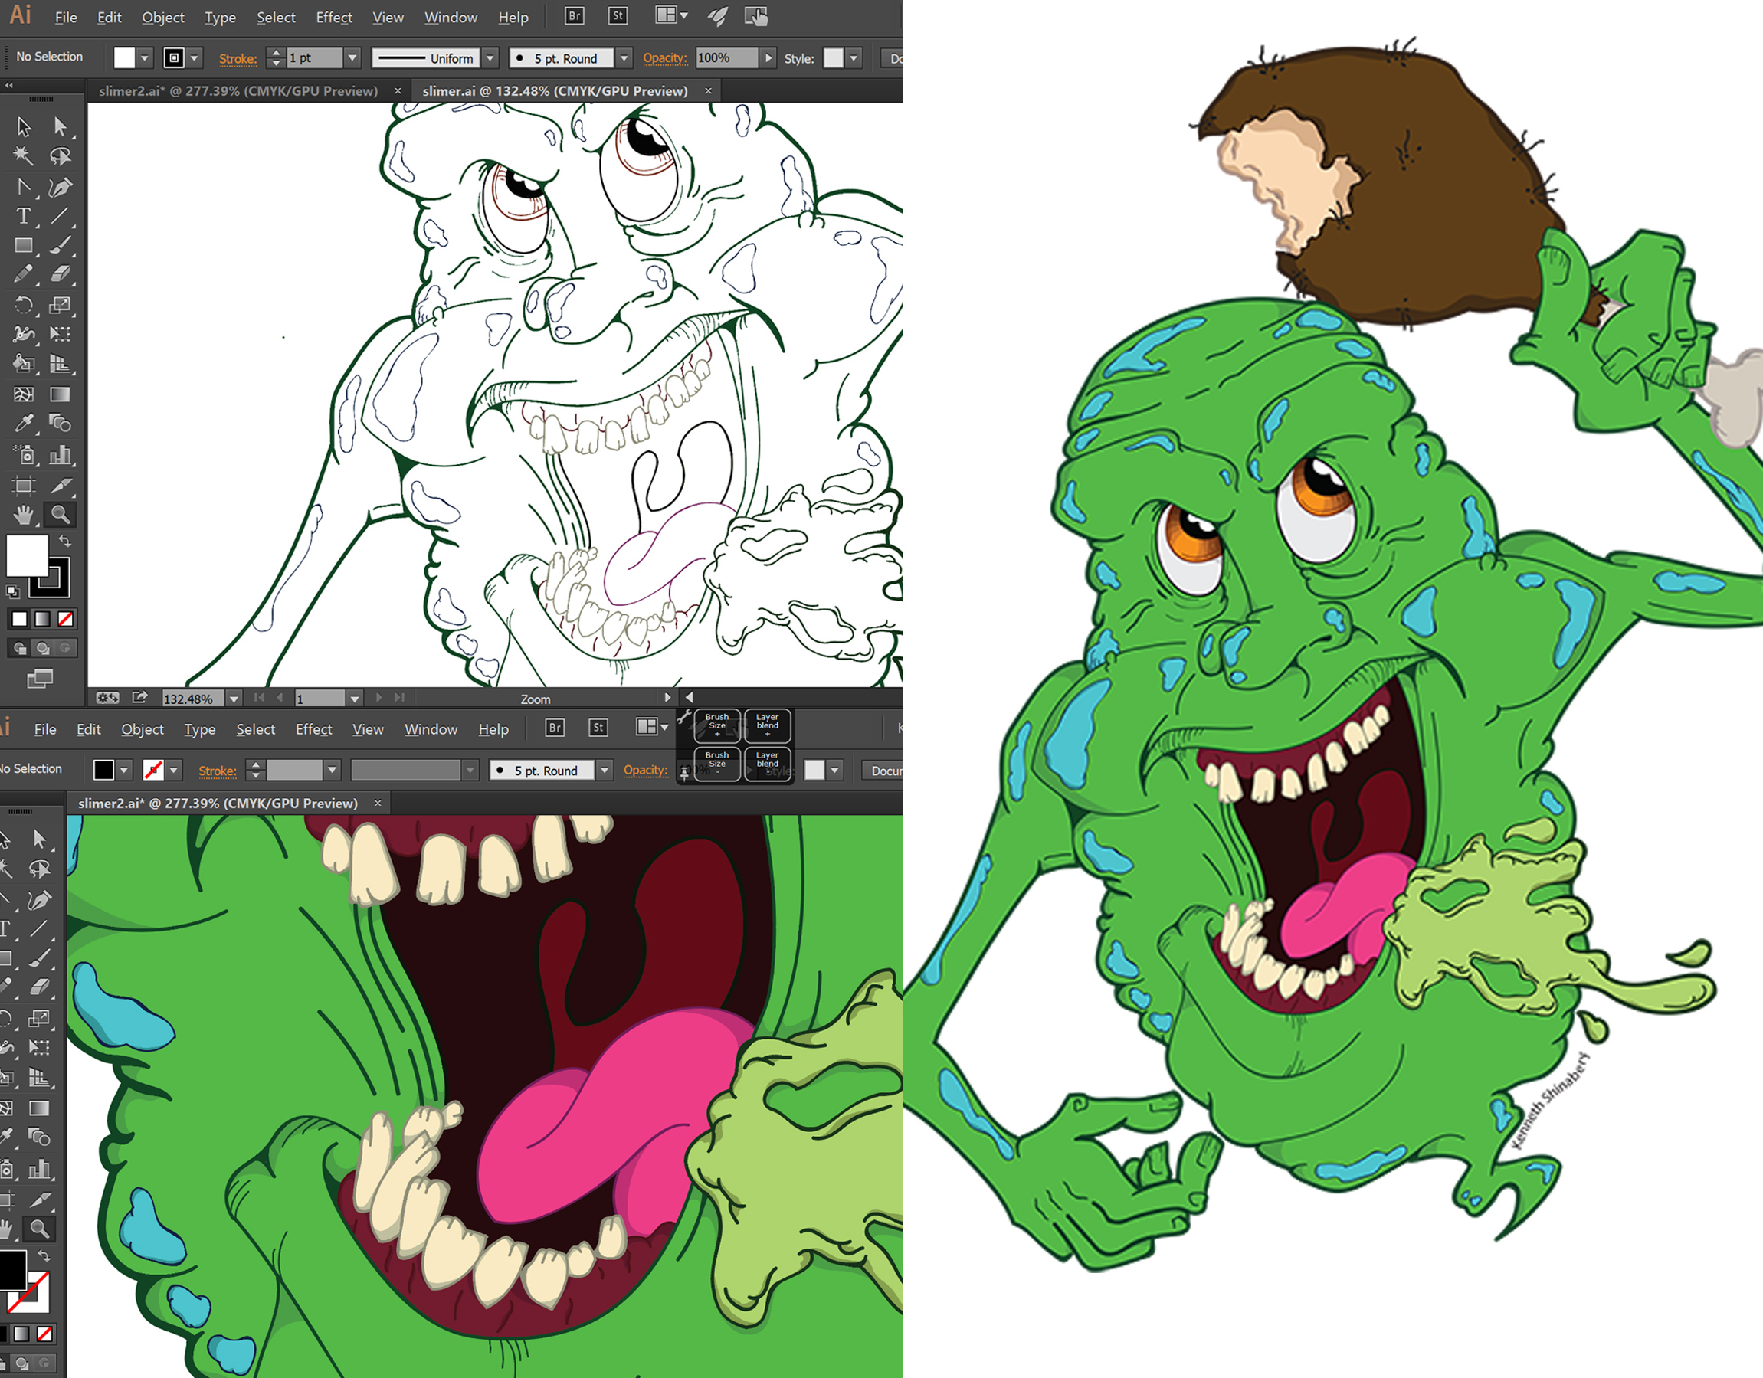The width and height of the screenshot is (1763, 1378).
Task: Open Uniform width profile dropdown
Action: point(491,58)
